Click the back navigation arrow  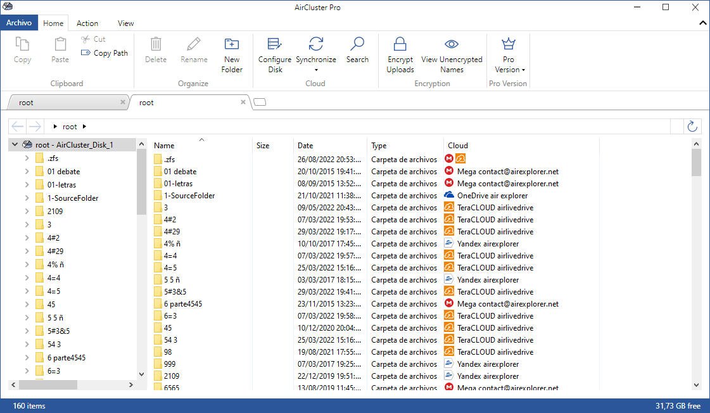(x=17, y=126)
